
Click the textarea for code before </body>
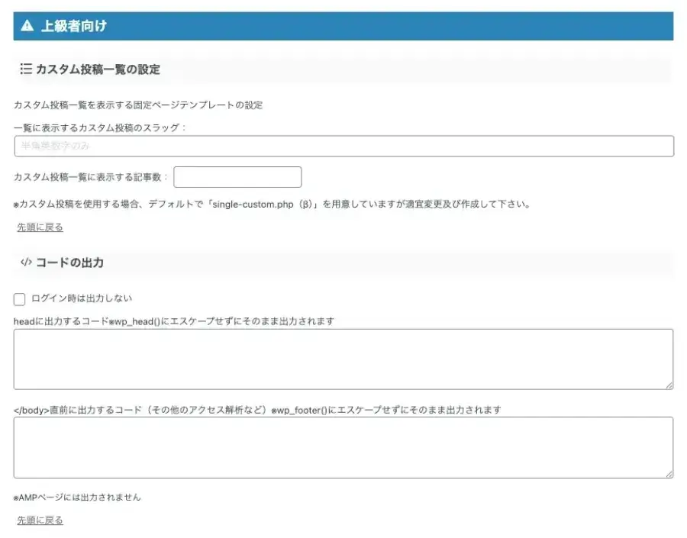[x=343, y=448]
